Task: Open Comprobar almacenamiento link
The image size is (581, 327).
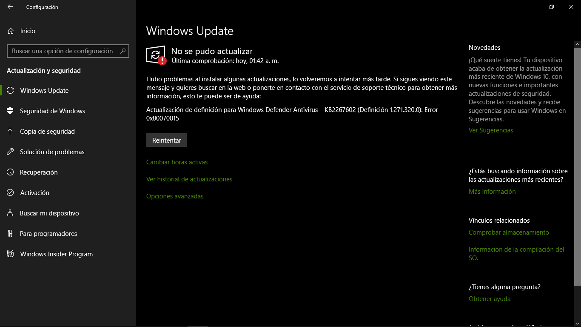Action: 509,232
